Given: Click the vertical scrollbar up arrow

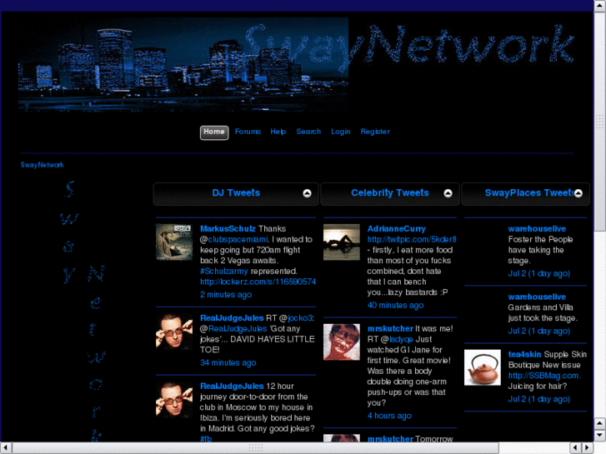Looking at the screenshot, I should 600,6.
